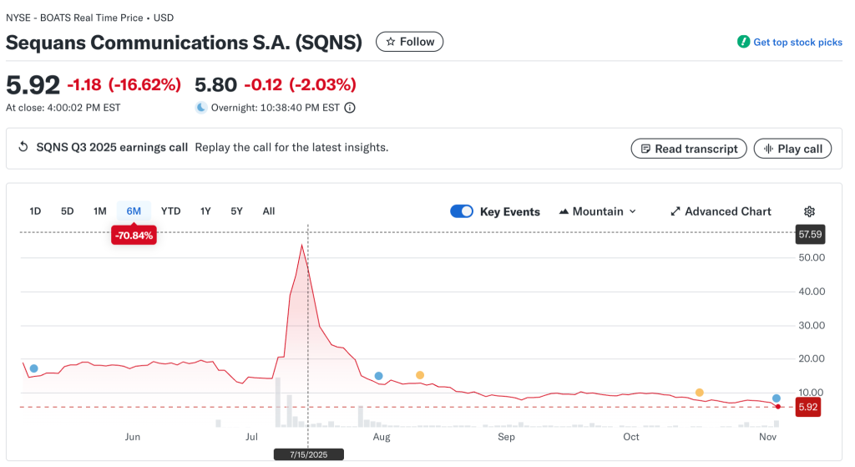Select the YTD time range
The height and width of the screenshot is (467, 855).
pos(170,211)
